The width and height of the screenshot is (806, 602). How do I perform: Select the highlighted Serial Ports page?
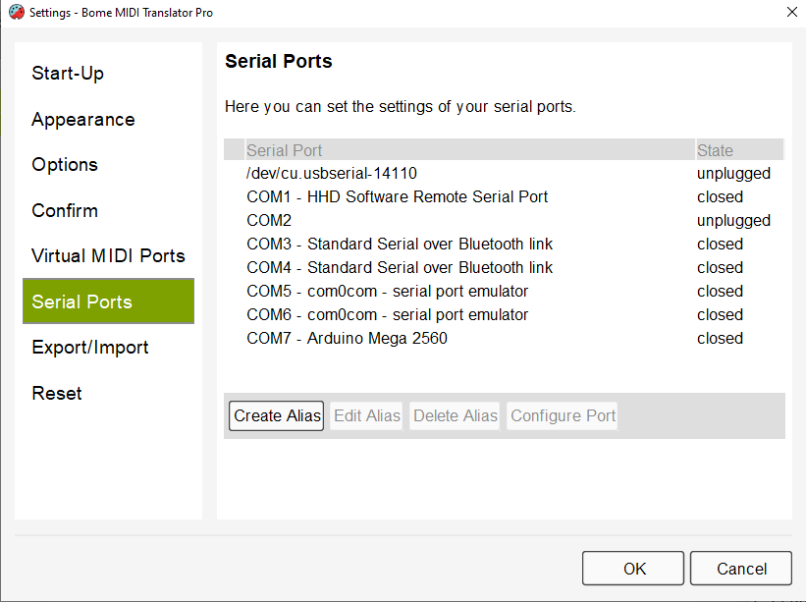click(108, 301)
